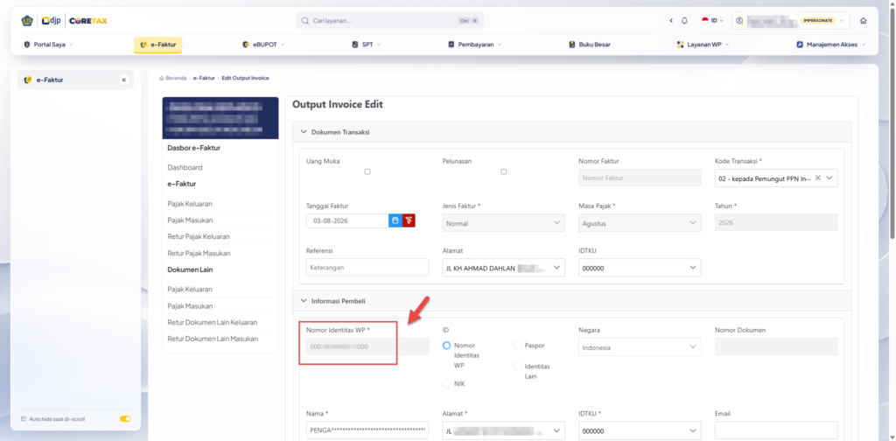This screenshot has width=896, height=441.
Task: Toggle Auto hide saat di-scroll switch
Action: 125,419
